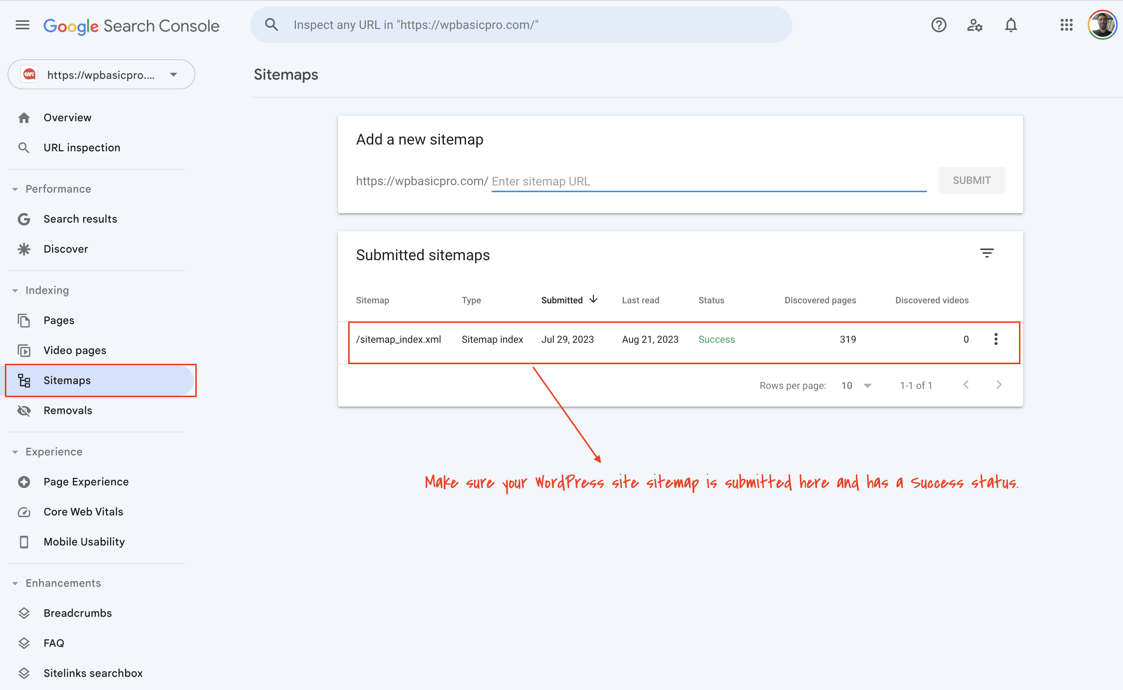Collapse the Performance section
Screen dimensions: 1123x690
[15, 189]
